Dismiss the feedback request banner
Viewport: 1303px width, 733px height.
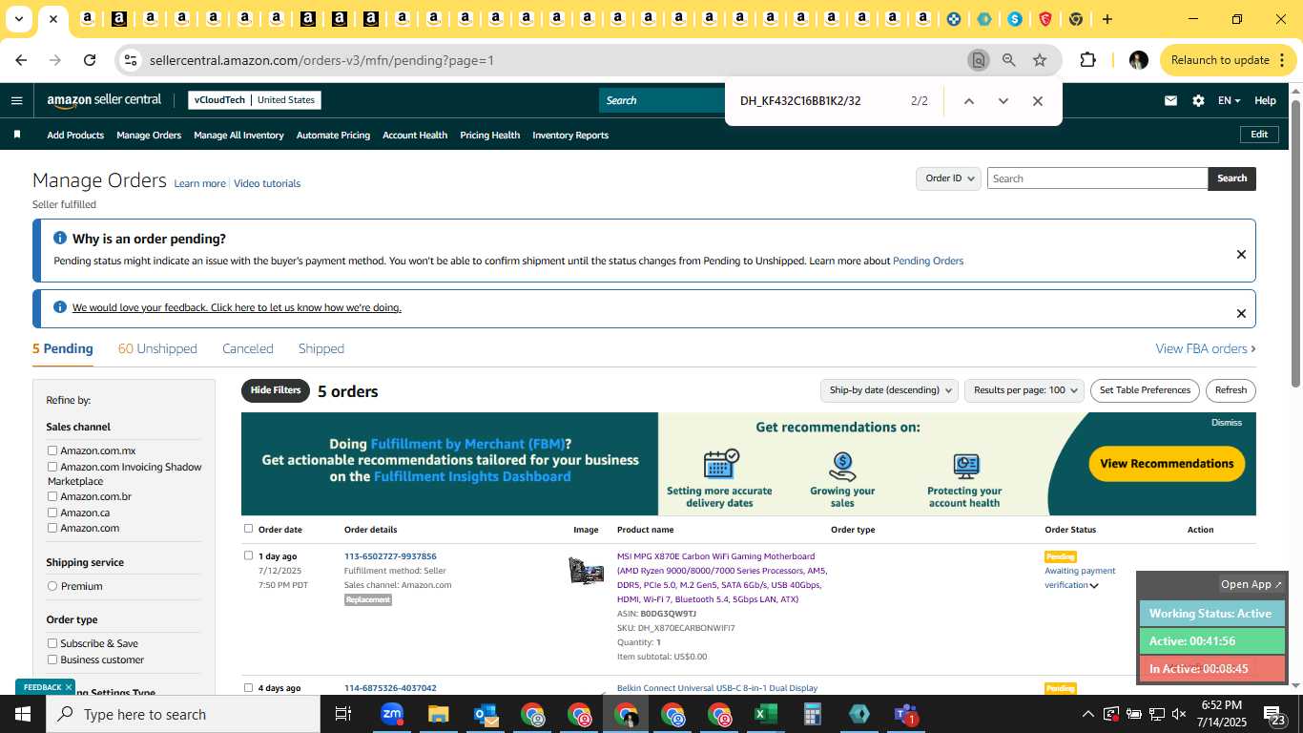(1241, 313)
